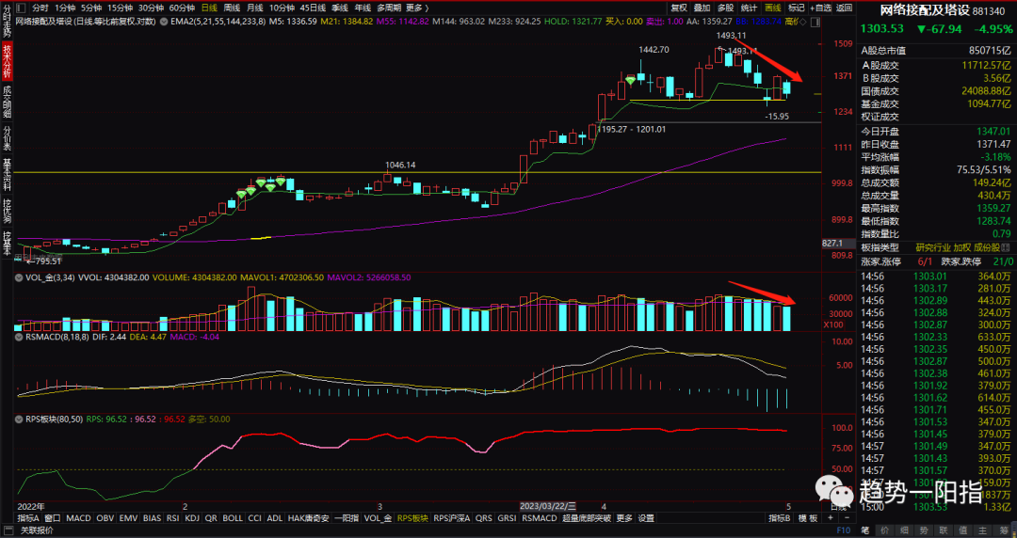Switch to 月线 monthly chart
Viewport: 1017px width, 538px height.
click(x=255, y=8)
